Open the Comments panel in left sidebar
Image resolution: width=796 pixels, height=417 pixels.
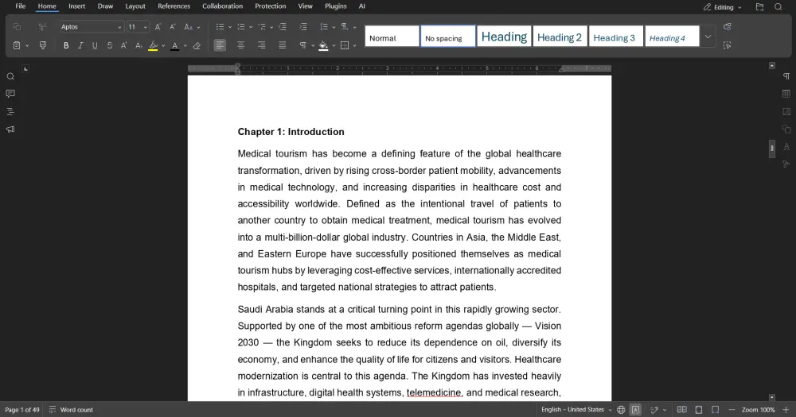point(10,94)
